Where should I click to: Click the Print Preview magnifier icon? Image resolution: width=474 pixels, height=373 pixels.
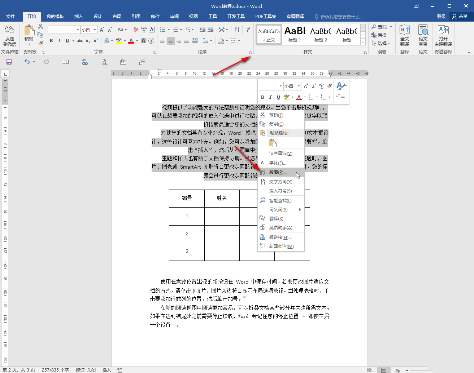[104, 62]
